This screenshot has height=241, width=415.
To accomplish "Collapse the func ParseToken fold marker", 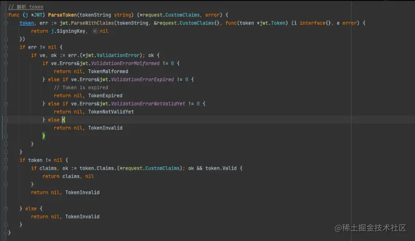I will (6, 15).
